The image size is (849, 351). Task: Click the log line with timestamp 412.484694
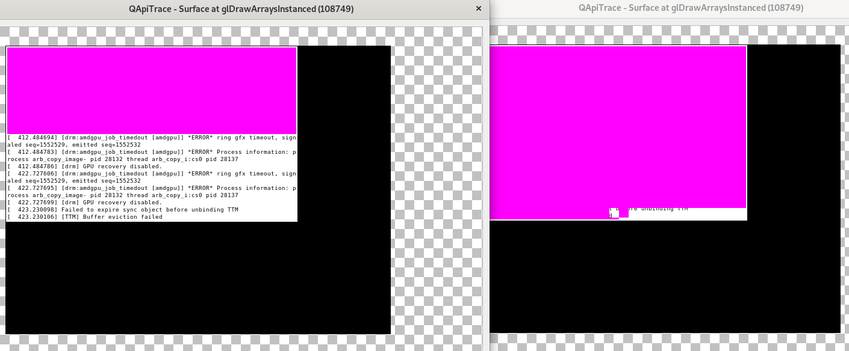pyautogui.click(x=151, y=138)
